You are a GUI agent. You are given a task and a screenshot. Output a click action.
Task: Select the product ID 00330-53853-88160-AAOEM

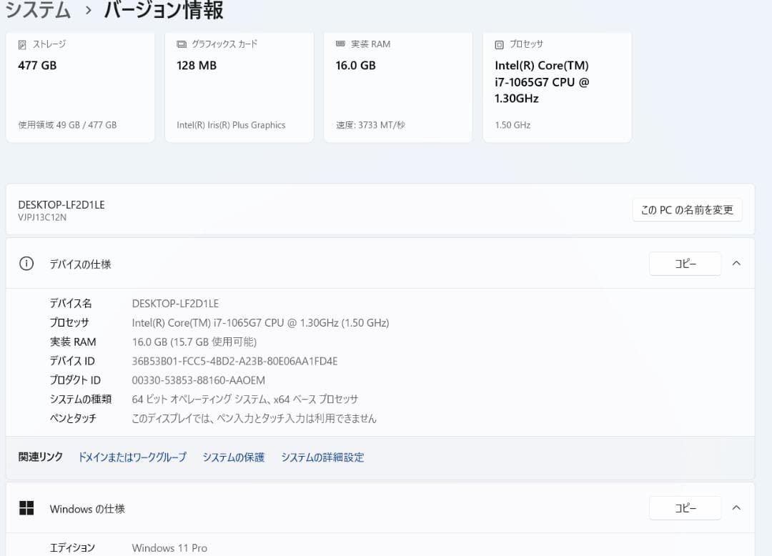[199, 380]
